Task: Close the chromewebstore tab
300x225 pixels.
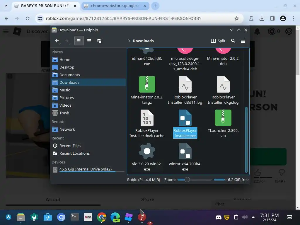Action: pos(145,6)
